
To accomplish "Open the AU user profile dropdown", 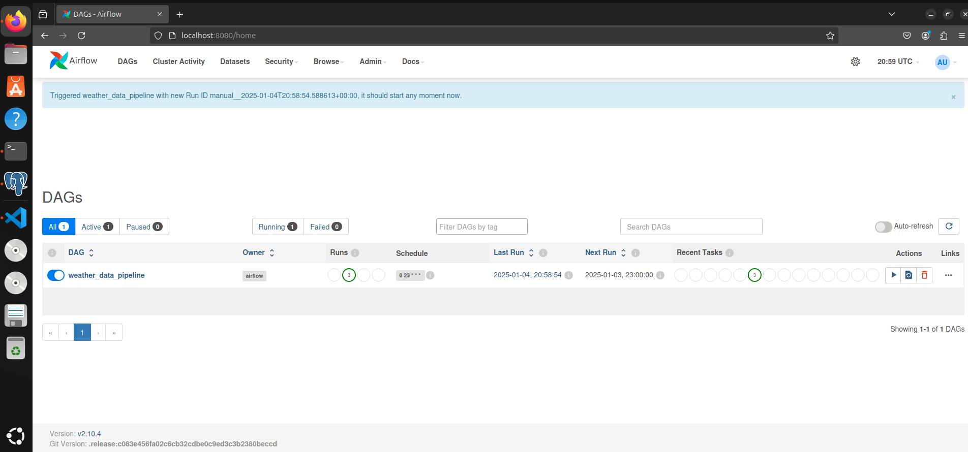I will coord(946,62).
